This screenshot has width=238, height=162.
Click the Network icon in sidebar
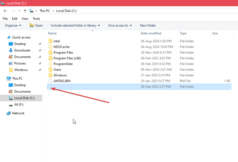[x=9, y=113]
